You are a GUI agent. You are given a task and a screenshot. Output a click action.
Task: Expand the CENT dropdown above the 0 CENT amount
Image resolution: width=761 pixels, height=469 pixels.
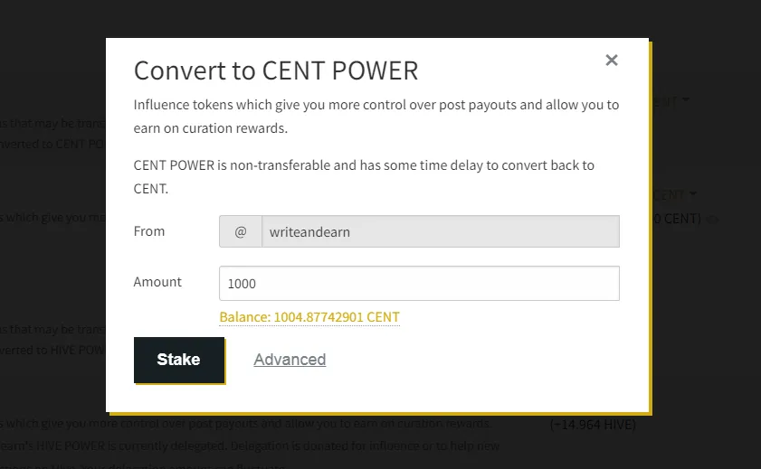pos(675,195)
